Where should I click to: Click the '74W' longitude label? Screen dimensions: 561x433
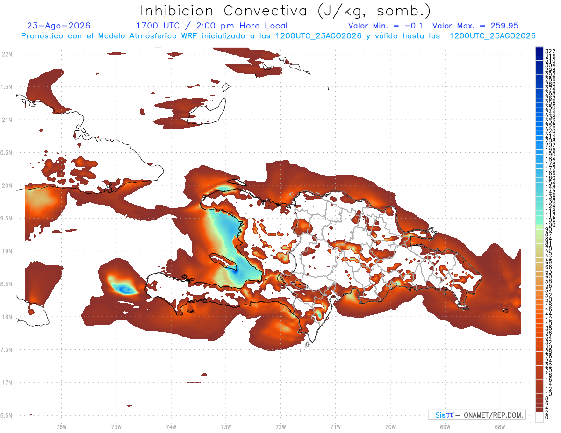coord(171,426)
